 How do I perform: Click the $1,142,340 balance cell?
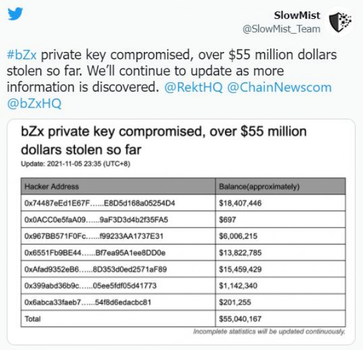[x=280, y=286]
